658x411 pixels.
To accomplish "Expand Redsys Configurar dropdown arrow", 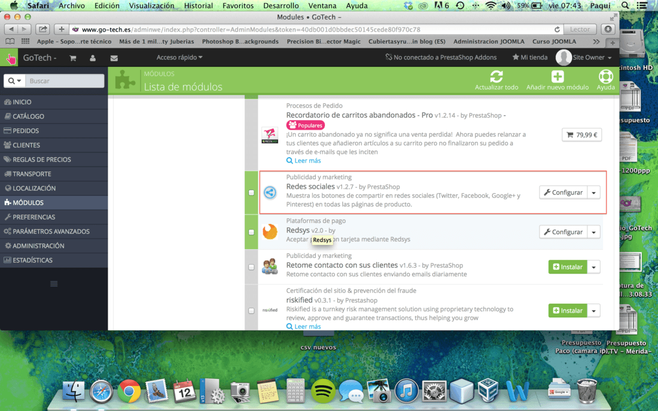I will tap(594, 232).
